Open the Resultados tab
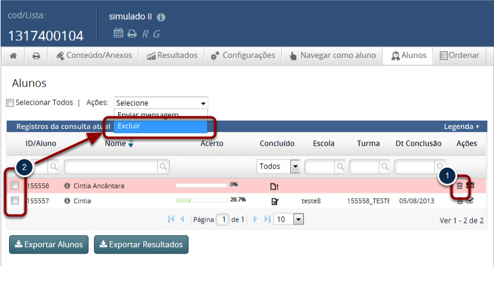Viewport: 494px width, 305px height. [172, 55]
